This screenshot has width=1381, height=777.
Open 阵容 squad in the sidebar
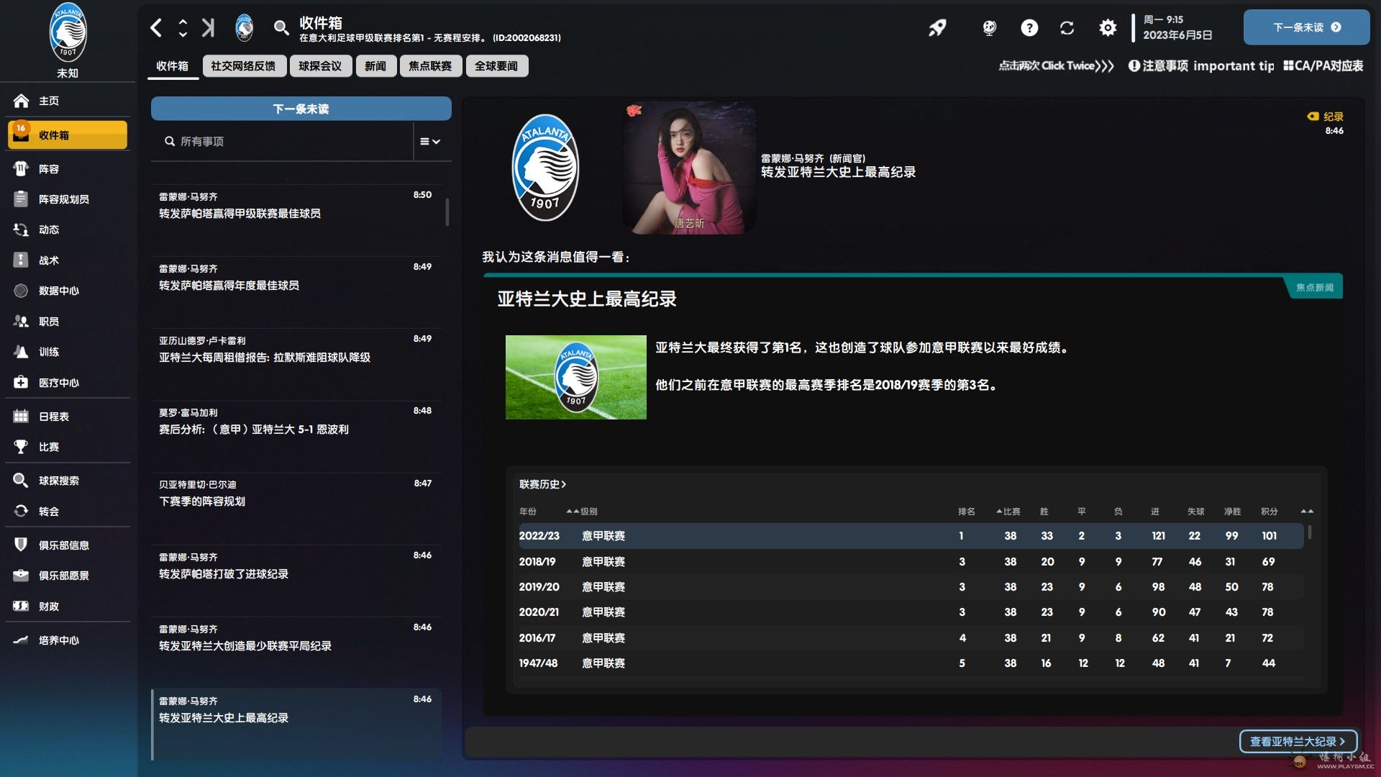pos(68,169)
